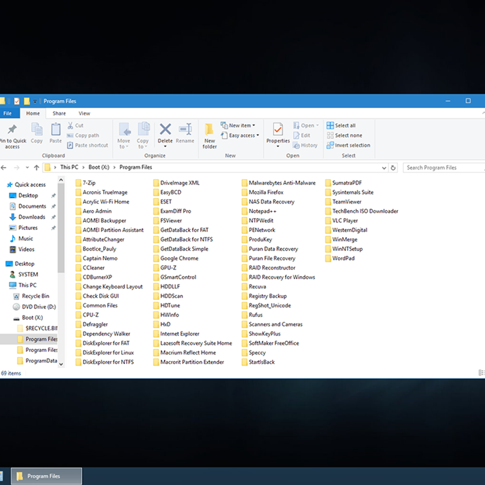Click the Rename icon
Image resolution: width=485 pixels, height=485 pixels.
pos(185,129)
